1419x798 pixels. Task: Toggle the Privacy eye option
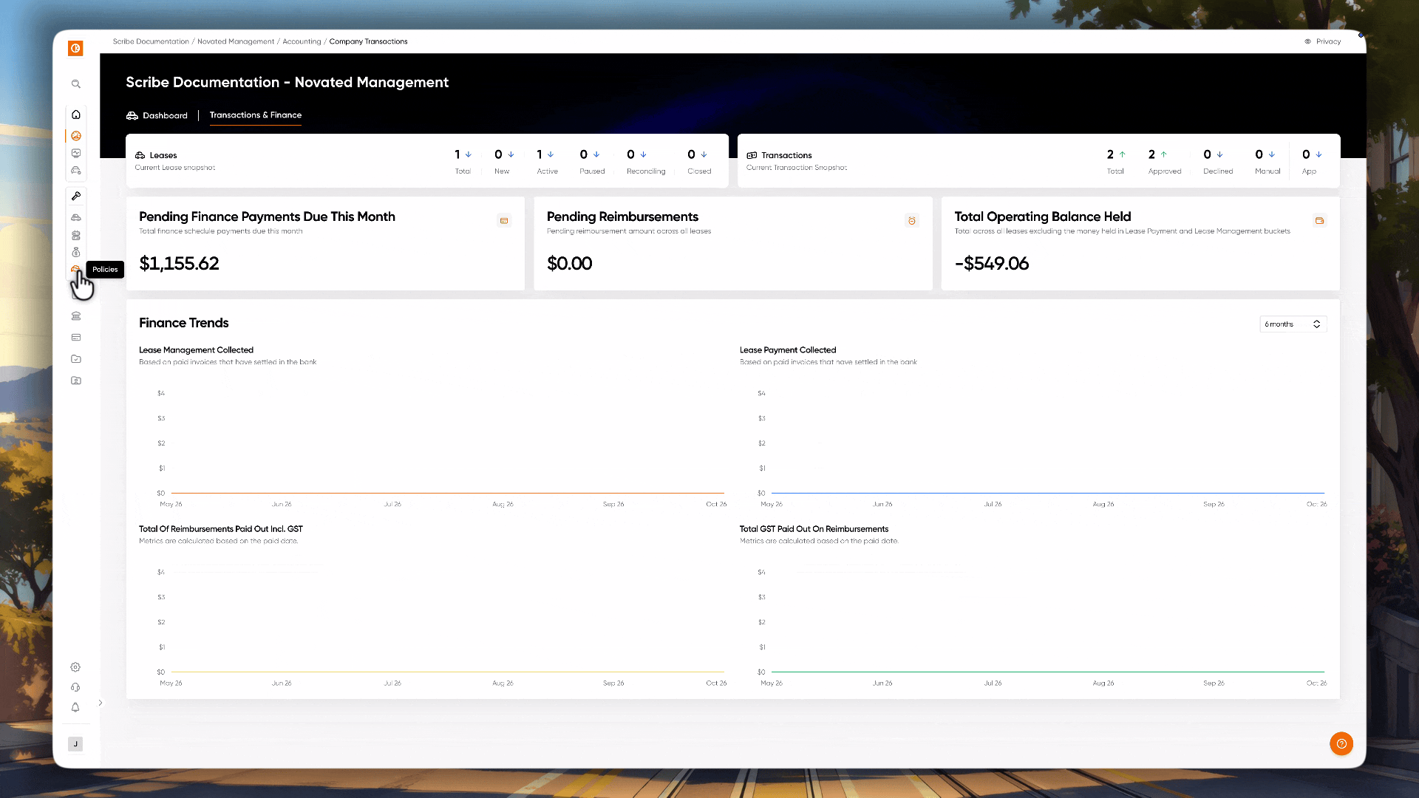coord(1323,41)
